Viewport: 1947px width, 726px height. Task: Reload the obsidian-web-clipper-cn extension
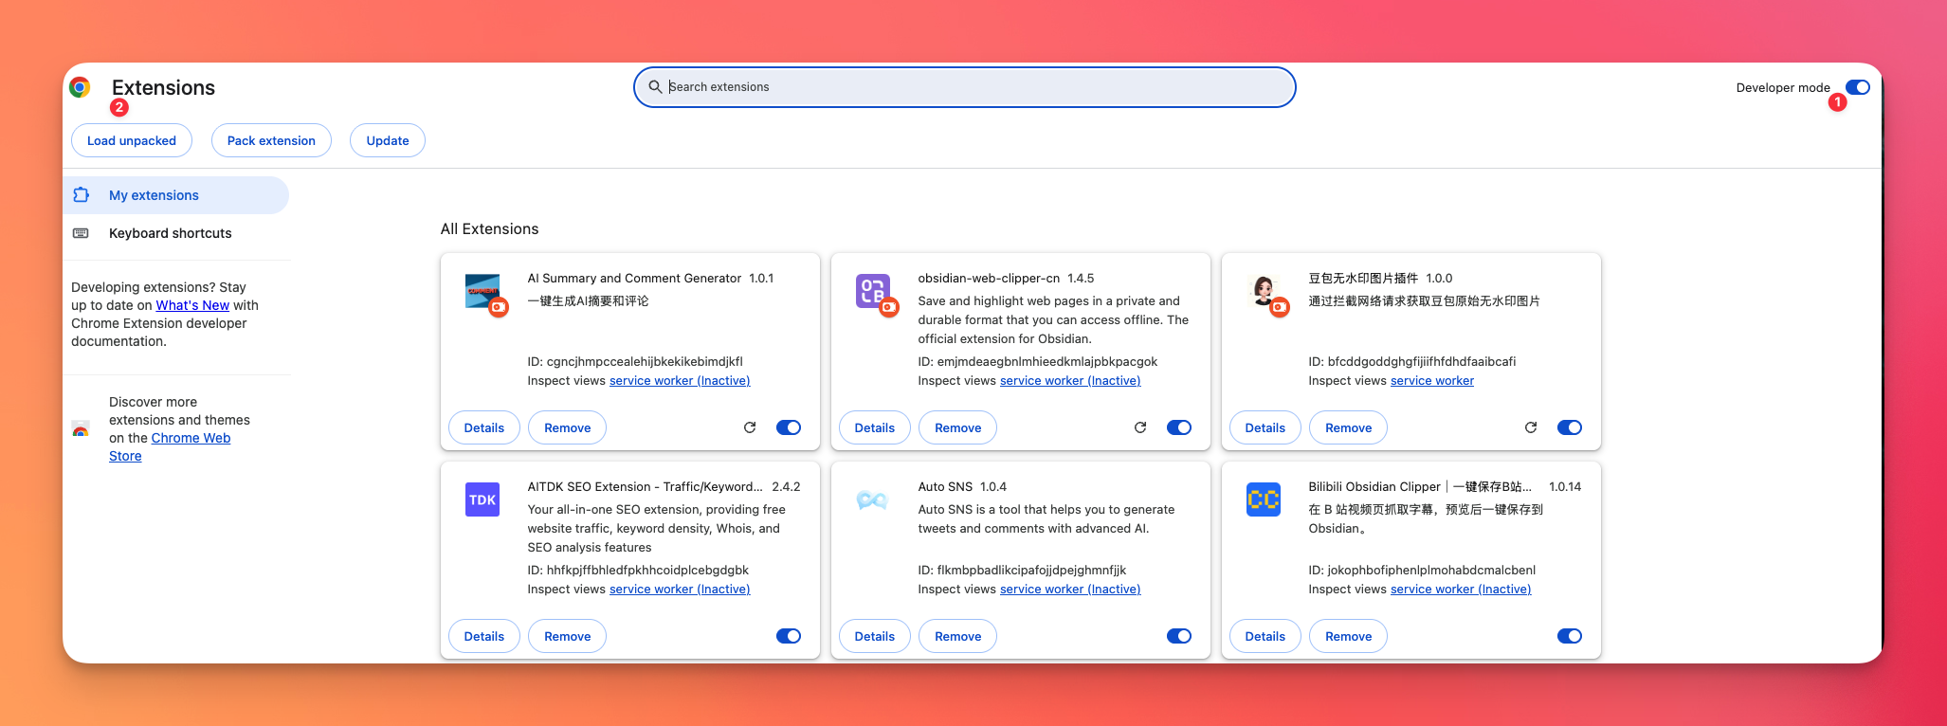click(x=1140, y=427)
